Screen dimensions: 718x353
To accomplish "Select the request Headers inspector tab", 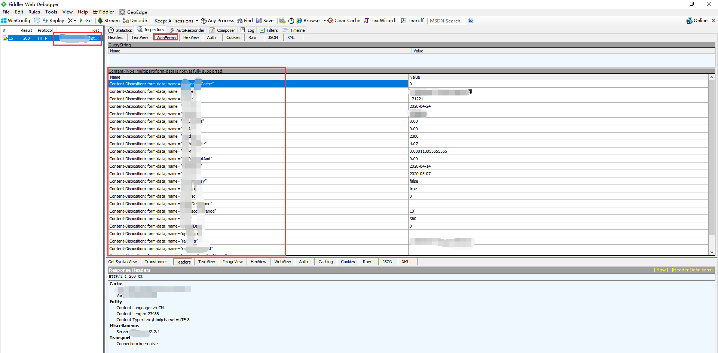I will coord(116,37).
